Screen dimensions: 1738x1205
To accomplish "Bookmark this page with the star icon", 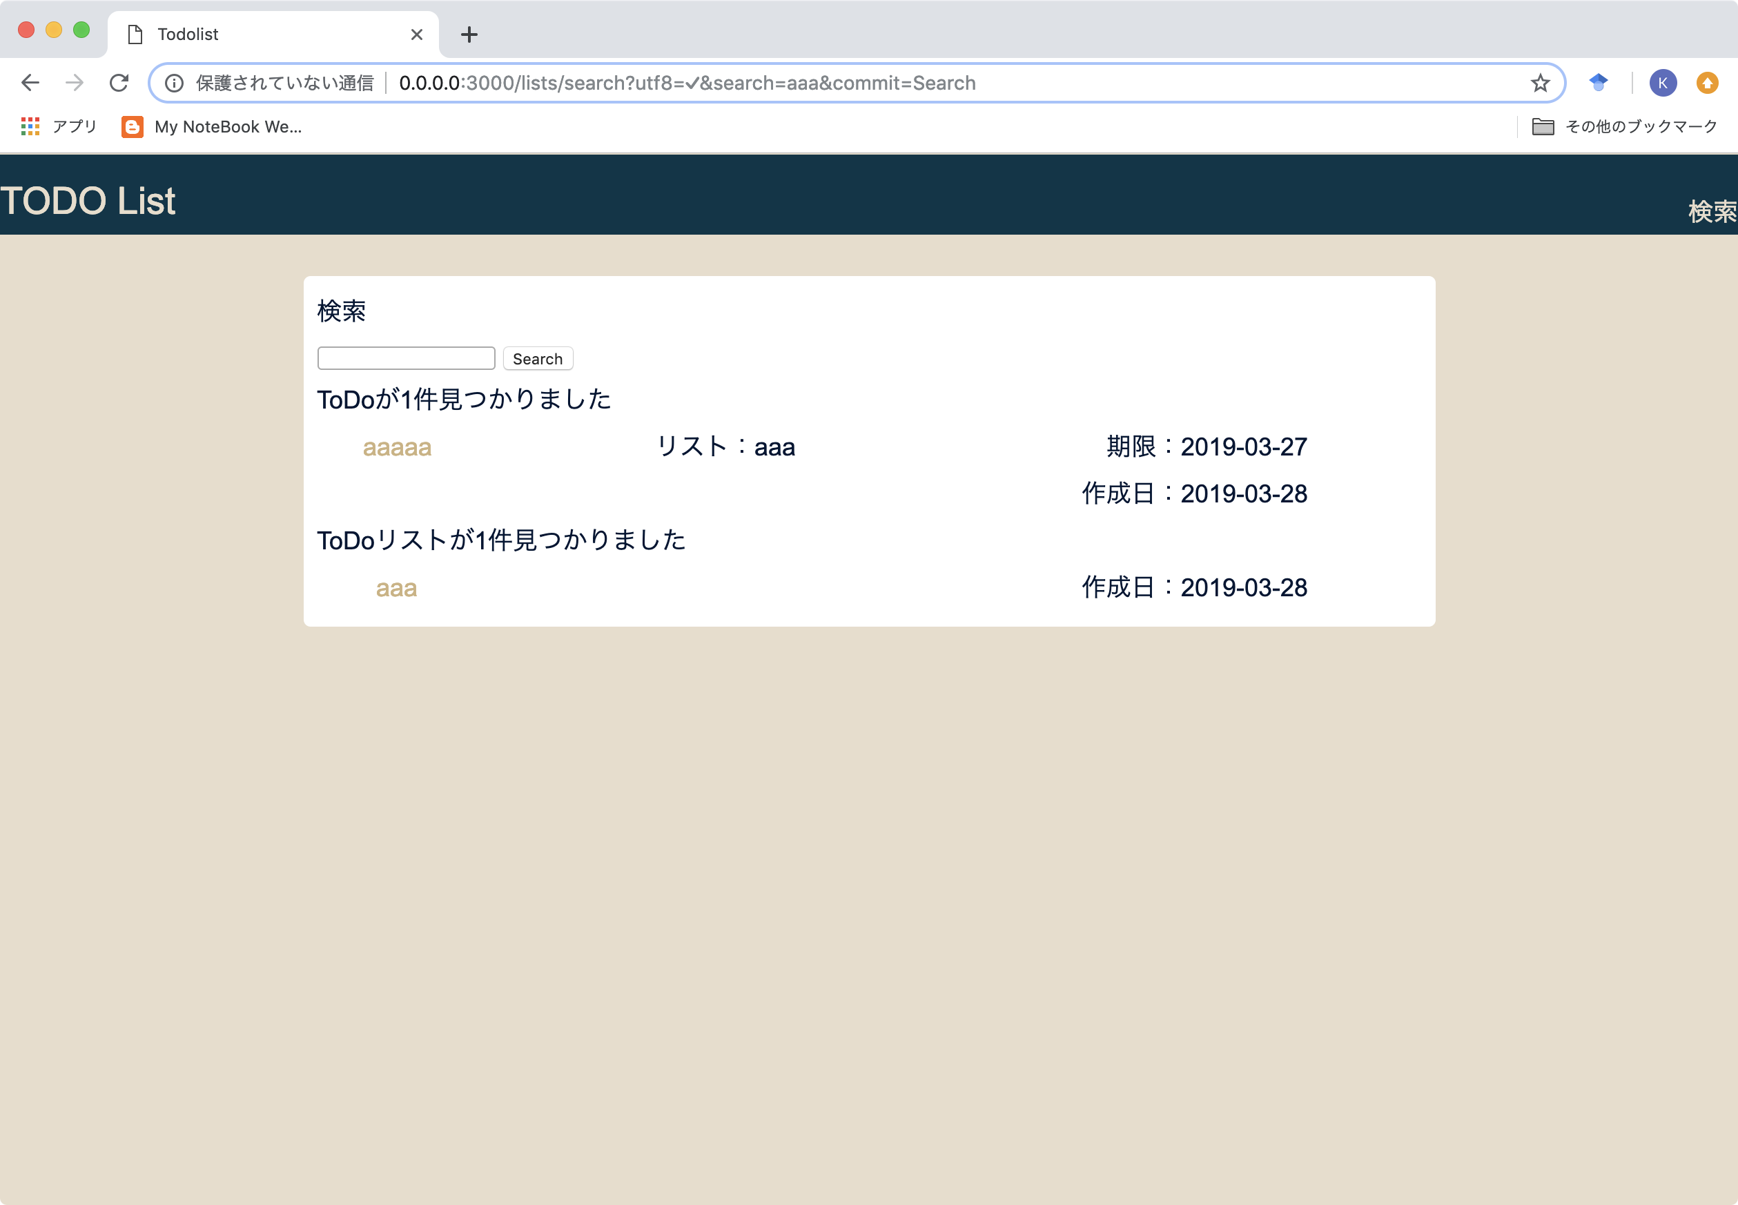I will click(x=1540, y=83).
